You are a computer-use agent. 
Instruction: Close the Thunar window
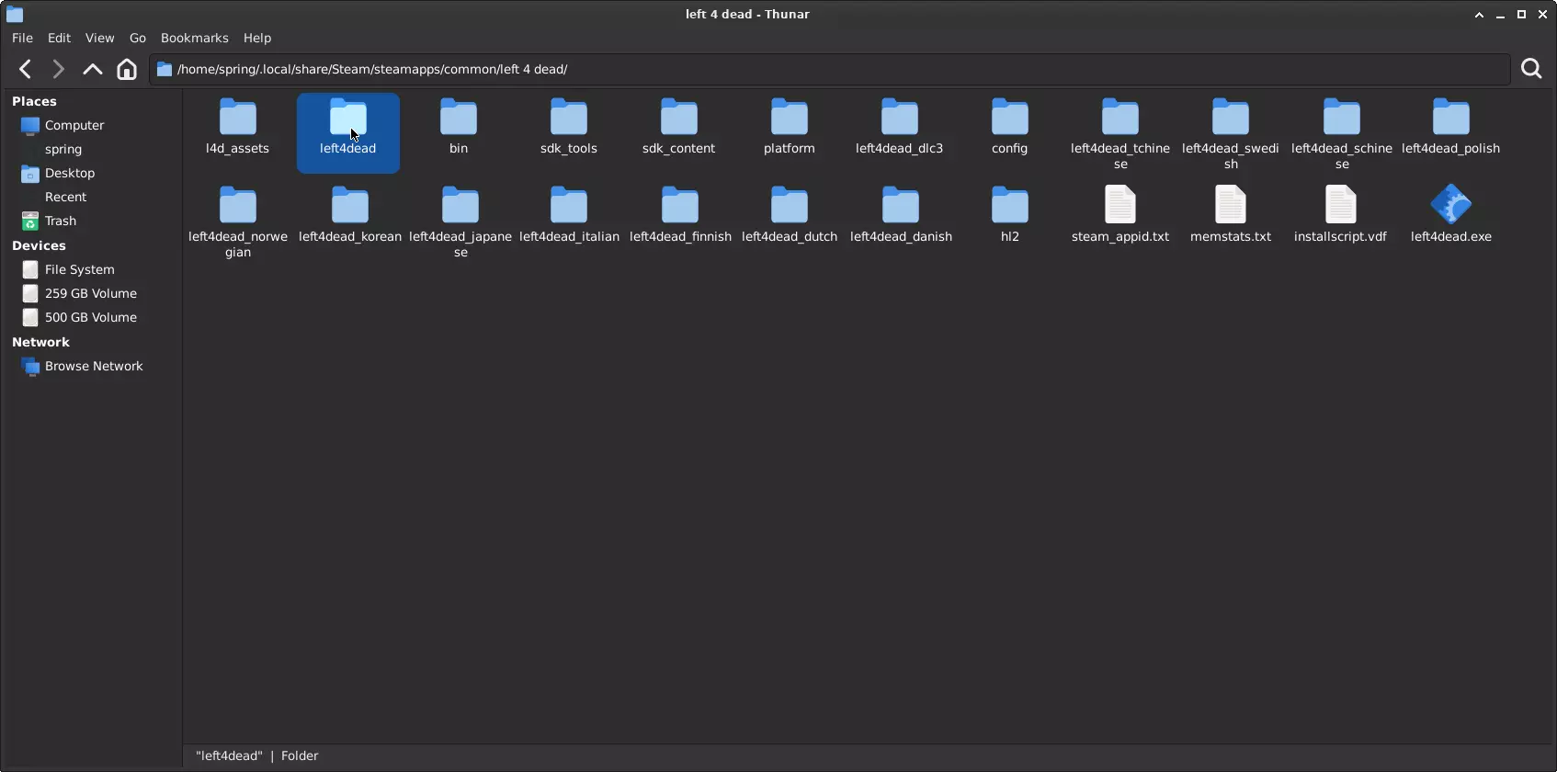[1542, 15]
